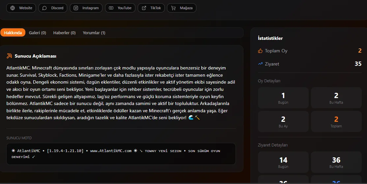Click the camera icon on Instagram button
This screenshot has height=184, width=367.
76,8
